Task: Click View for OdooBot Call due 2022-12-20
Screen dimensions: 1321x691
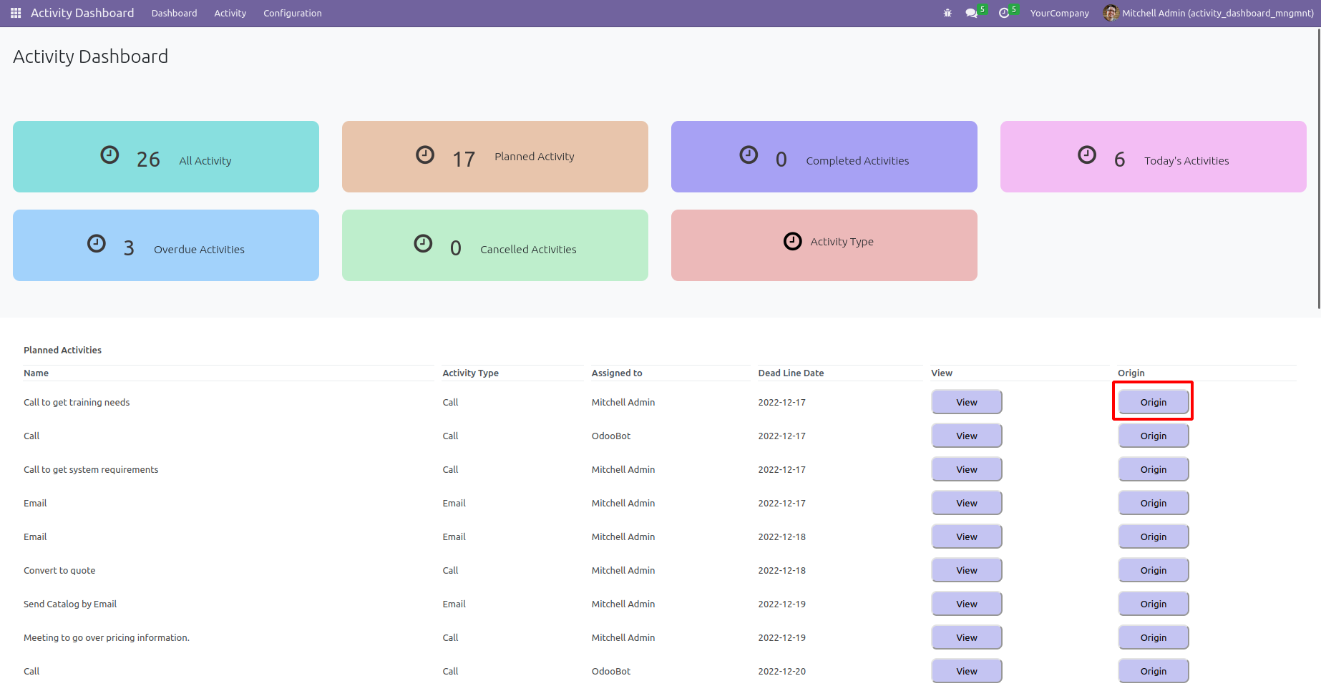Action: click(967, 671)
